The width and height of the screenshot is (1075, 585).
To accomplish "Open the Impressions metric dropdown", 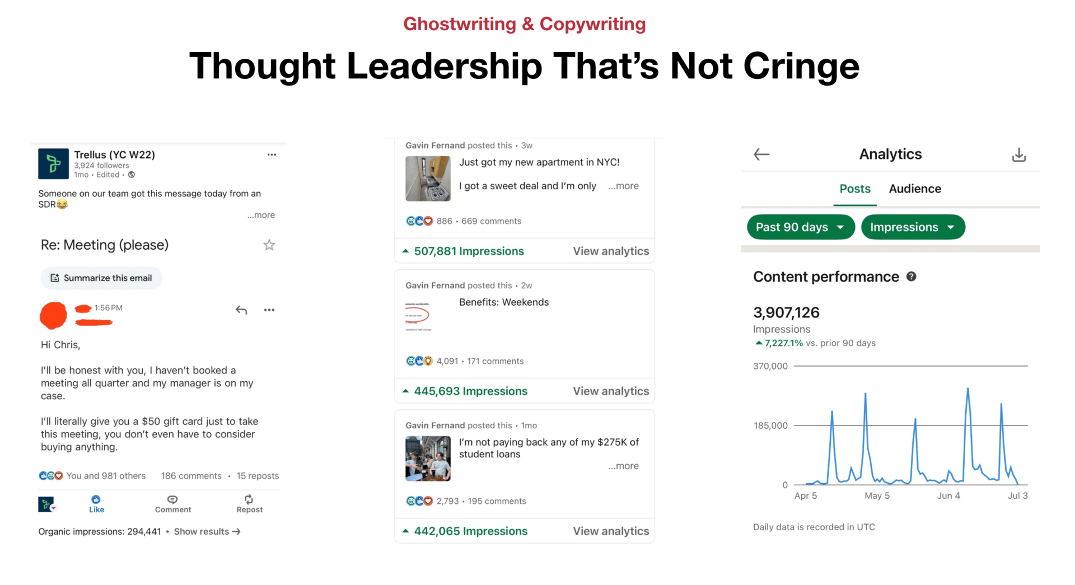I will (x=913, y=227).
